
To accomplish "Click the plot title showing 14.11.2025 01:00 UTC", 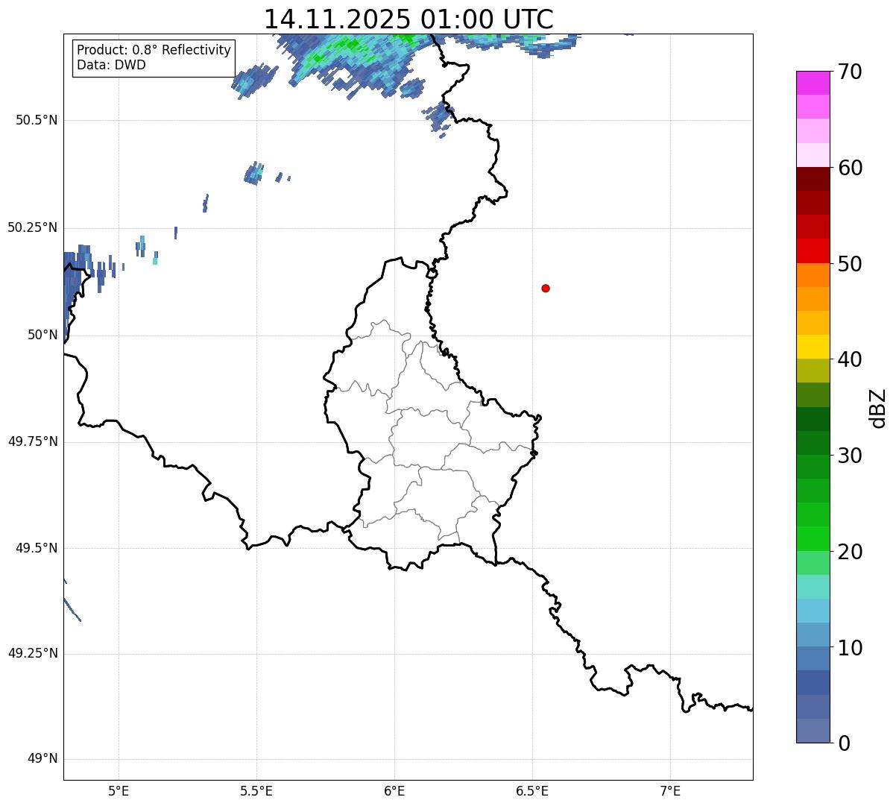I will pyautogui.click(x=408, y=19).
